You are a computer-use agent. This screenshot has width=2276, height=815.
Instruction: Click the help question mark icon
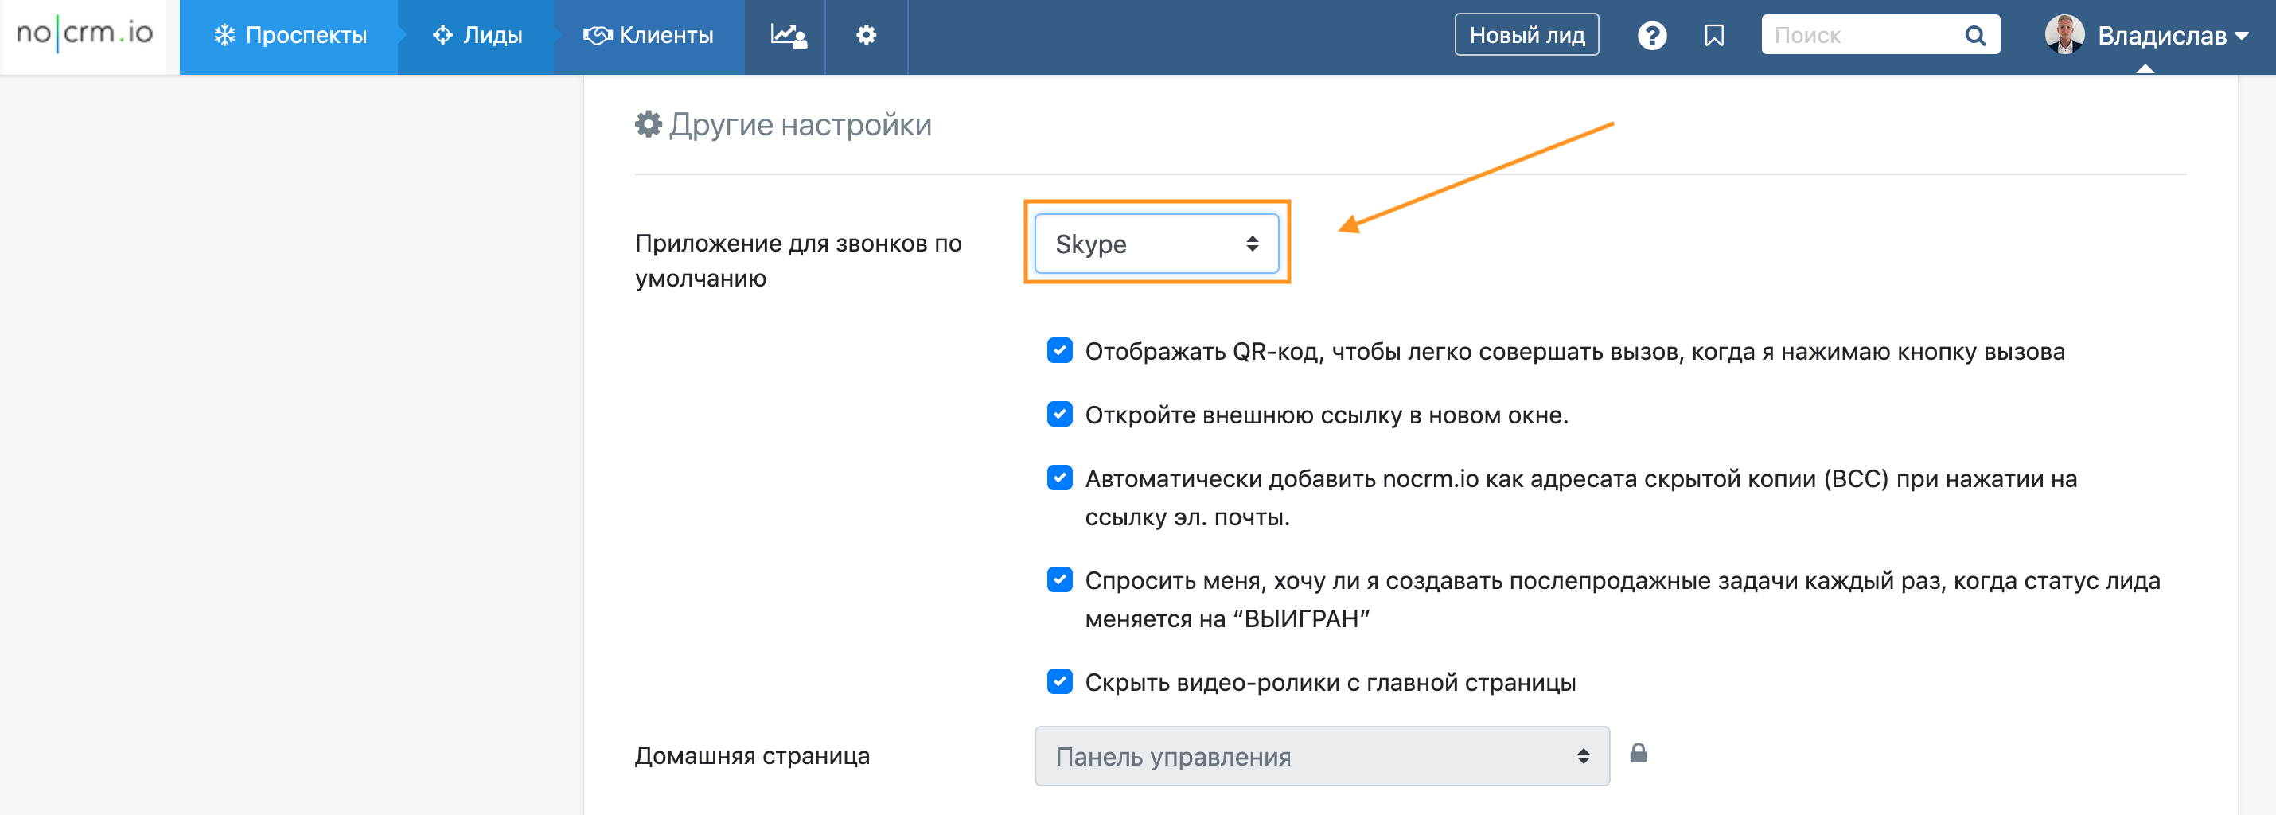click(1651, 35)
